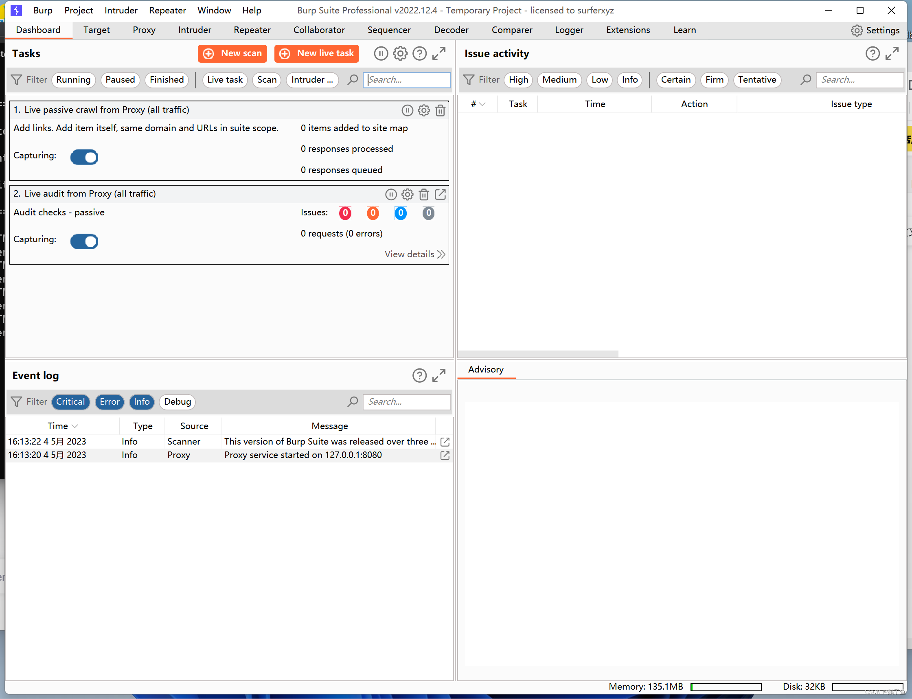
Task: Open the Project menu
Action: pos(78,10)
